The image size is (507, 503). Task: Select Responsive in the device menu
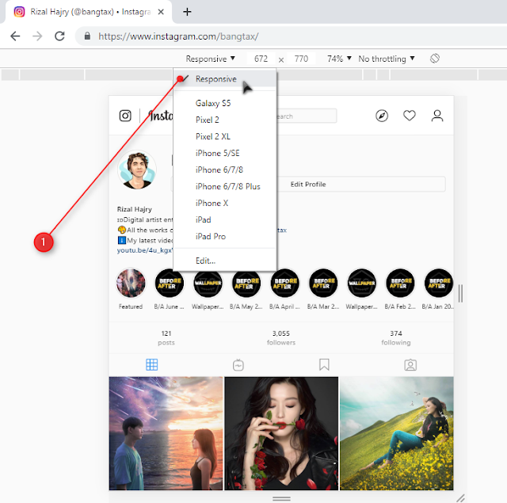[x=225, y=79]
